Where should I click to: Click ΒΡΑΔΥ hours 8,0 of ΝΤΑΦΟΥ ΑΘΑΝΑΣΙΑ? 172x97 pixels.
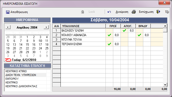147,35
